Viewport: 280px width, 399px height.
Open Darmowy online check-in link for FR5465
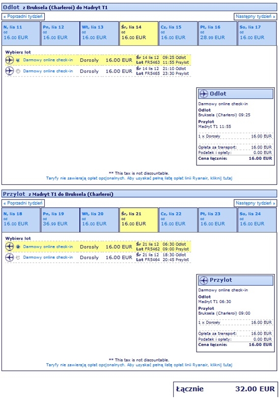tap(48, 71)
